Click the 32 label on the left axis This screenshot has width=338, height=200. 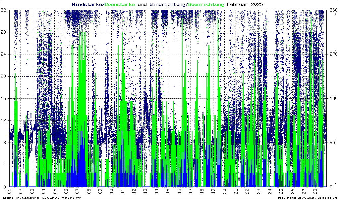coord(4,10)
